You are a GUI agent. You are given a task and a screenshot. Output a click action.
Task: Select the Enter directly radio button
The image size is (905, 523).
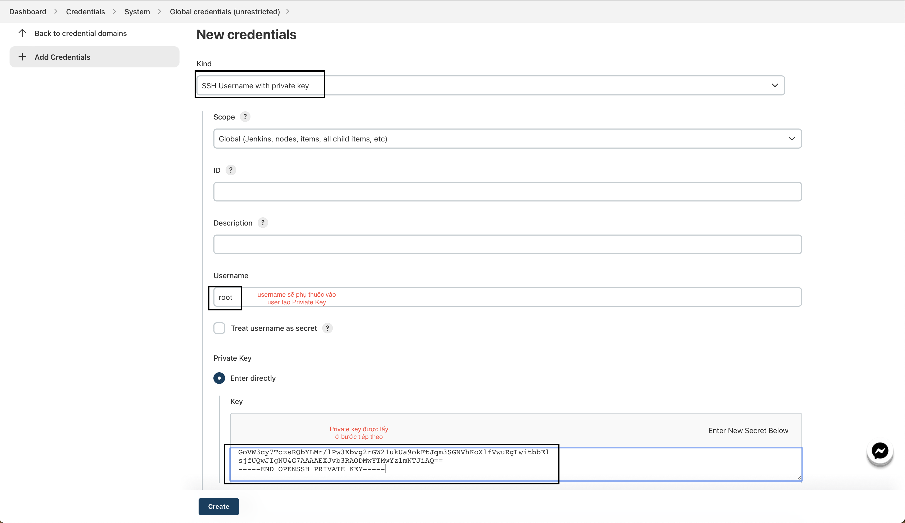[x=219, y=378]
